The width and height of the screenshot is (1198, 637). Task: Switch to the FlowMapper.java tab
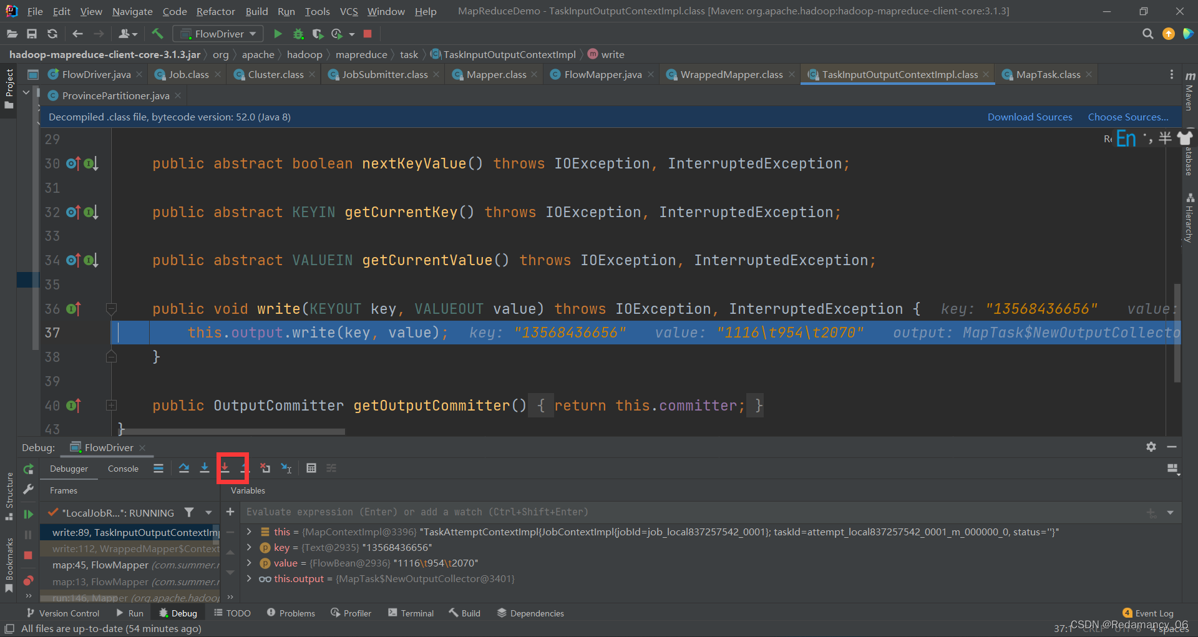pos(602,74)
